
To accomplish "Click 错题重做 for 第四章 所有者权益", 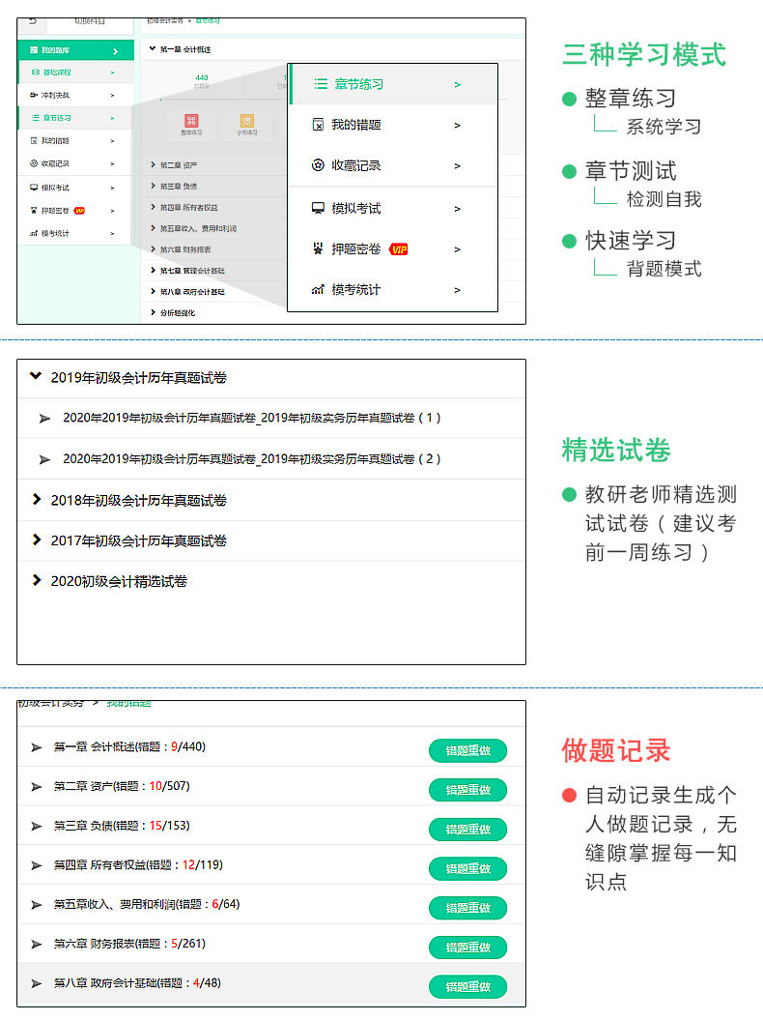I will tap(467, 868).
